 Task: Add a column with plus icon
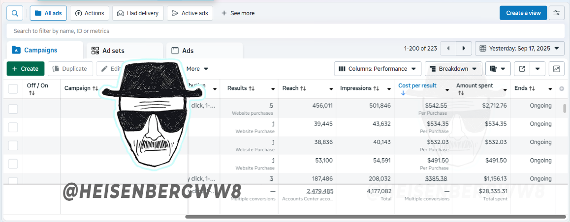tap(562, 88)
